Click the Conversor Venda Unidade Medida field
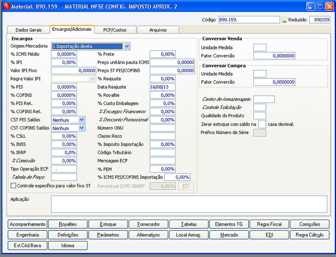 [259, 48]
